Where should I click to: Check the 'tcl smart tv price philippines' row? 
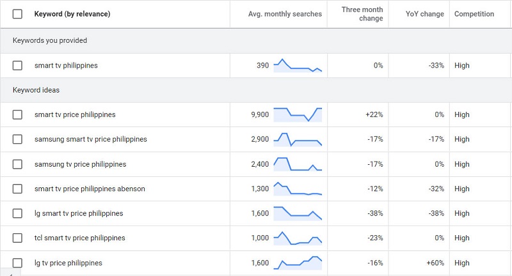17,238
